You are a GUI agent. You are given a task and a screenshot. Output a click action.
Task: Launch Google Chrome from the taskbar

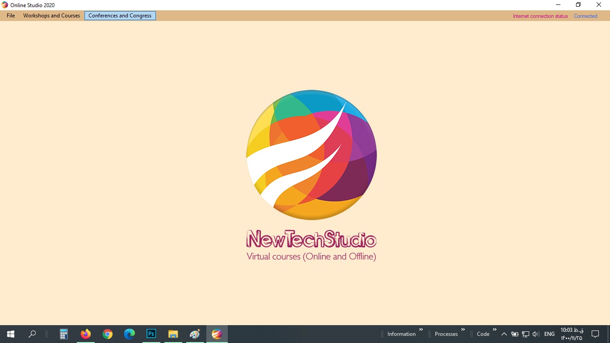coord(107,334)
